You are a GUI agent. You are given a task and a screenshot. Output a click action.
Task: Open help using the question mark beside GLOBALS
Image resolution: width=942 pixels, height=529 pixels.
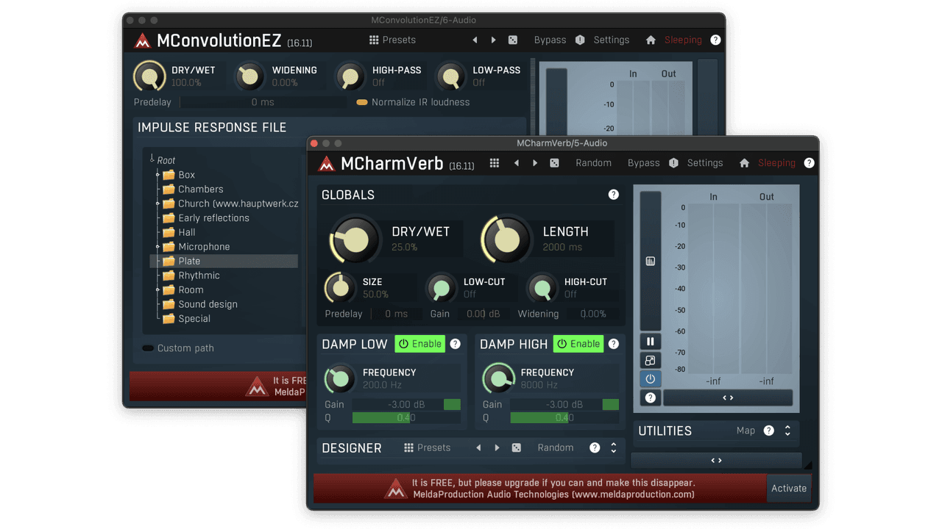click(614, 194)
